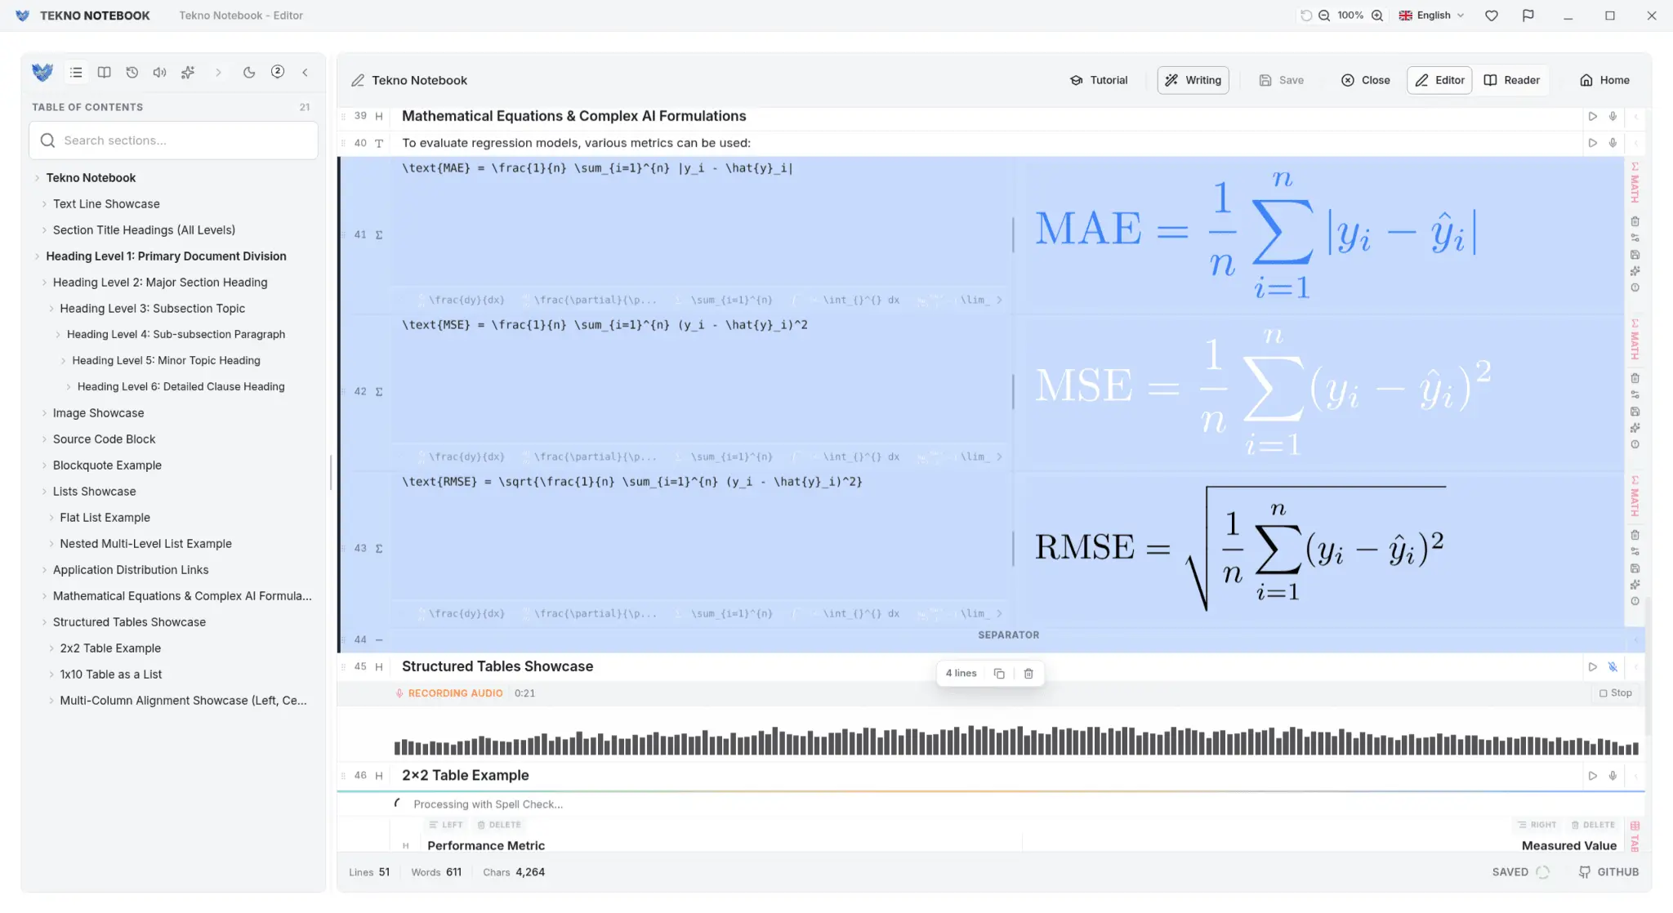Viewport: 1673px width, 913px height.
Task: Save the MSE math block via disk icon
Action: click(1635, 412)
